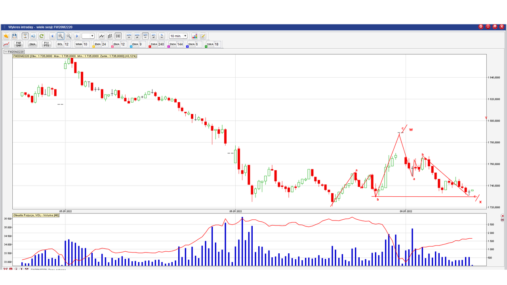Screen dimensions: 507x285
Task: Click the speaker sound alerts icon
Action: [33, 36]
